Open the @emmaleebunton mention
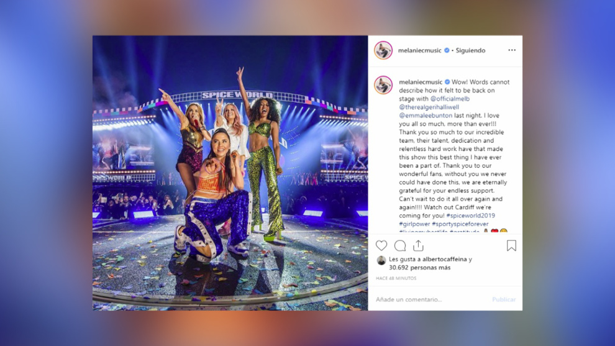The height and width of the screenshot is (346, 615). coord(426,116)
